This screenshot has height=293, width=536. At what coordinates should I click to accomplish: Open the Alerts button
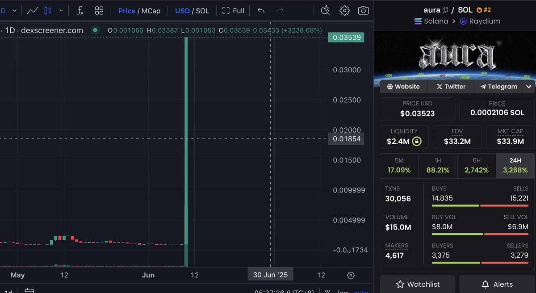497,284
